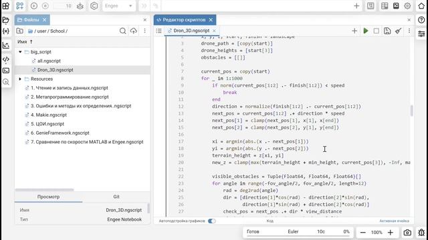Switch to the Просмотр tab

[48, 197]
